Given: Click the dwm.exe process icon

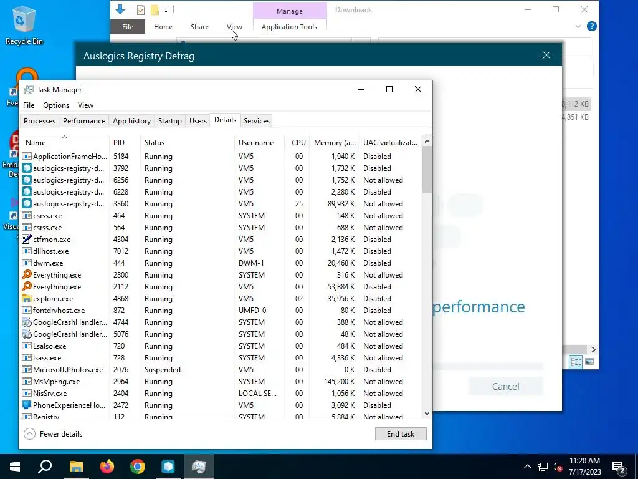Looking at the screenshot, I should pos(27,263).
